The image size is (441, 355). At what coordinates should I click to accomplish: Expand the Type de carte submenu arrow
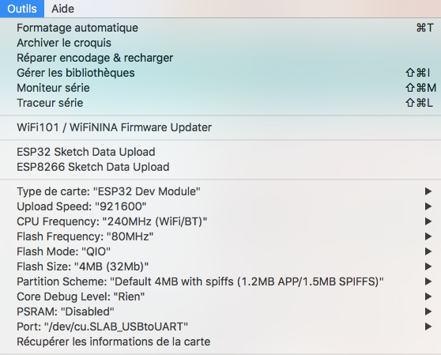(x=428, y=191)
